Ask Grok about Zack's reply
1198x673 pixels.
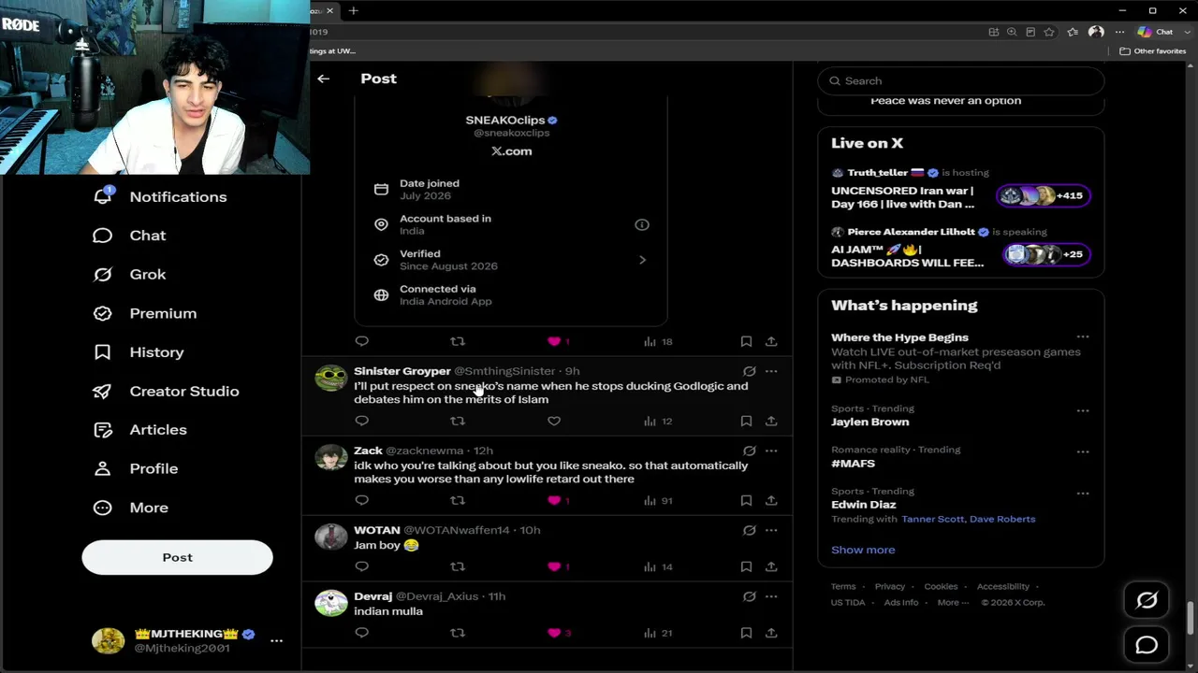pyautogui.click(x=749, y=451)
